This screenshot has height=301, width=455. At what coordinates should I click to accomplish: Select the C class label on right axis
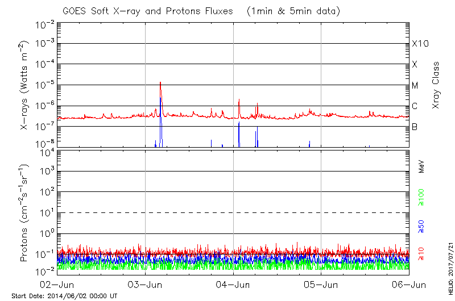pyautogui.click(x=415, y=106)
